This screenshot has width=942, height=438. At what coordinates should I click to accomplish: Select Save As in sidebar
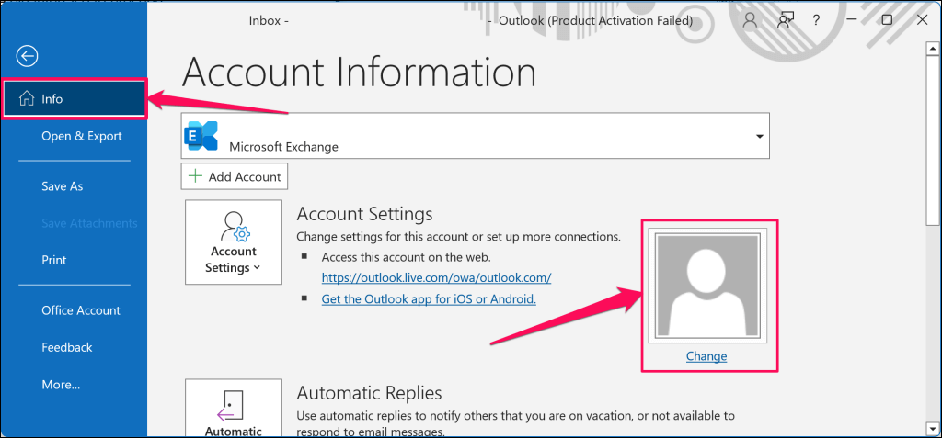62,186
